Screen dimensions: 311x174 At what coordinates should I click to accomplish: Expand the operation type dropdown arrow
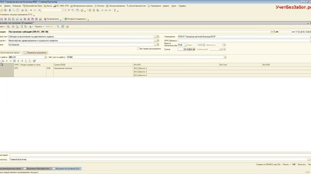coord(272,32)
